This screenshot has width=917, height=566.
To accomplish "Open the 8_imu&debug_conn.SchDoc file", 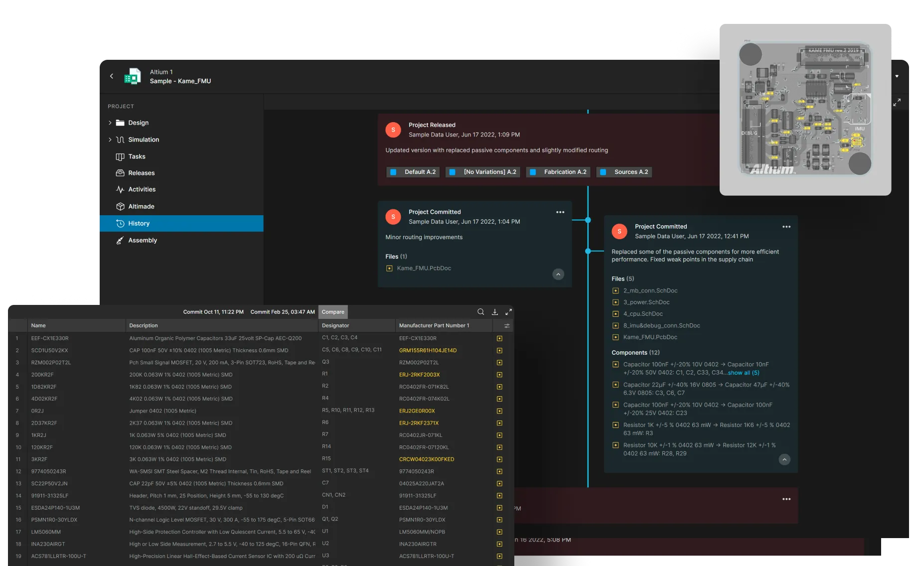I will point(661,326).
